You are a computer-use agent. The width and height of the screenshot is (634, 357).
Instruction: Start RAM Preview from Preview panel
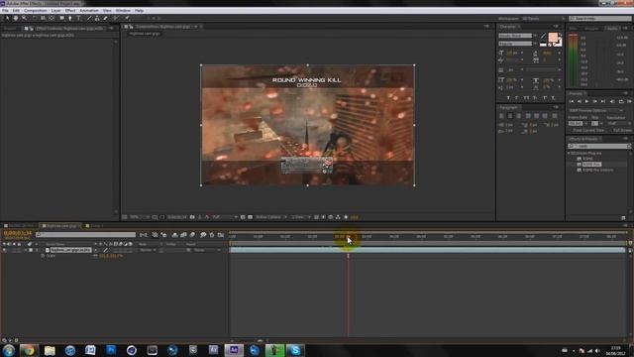(x=630, y=101)
